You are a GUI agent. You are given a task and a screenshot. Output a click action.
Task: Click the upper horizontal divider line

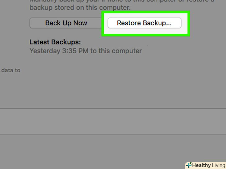(x=113, y=109)
